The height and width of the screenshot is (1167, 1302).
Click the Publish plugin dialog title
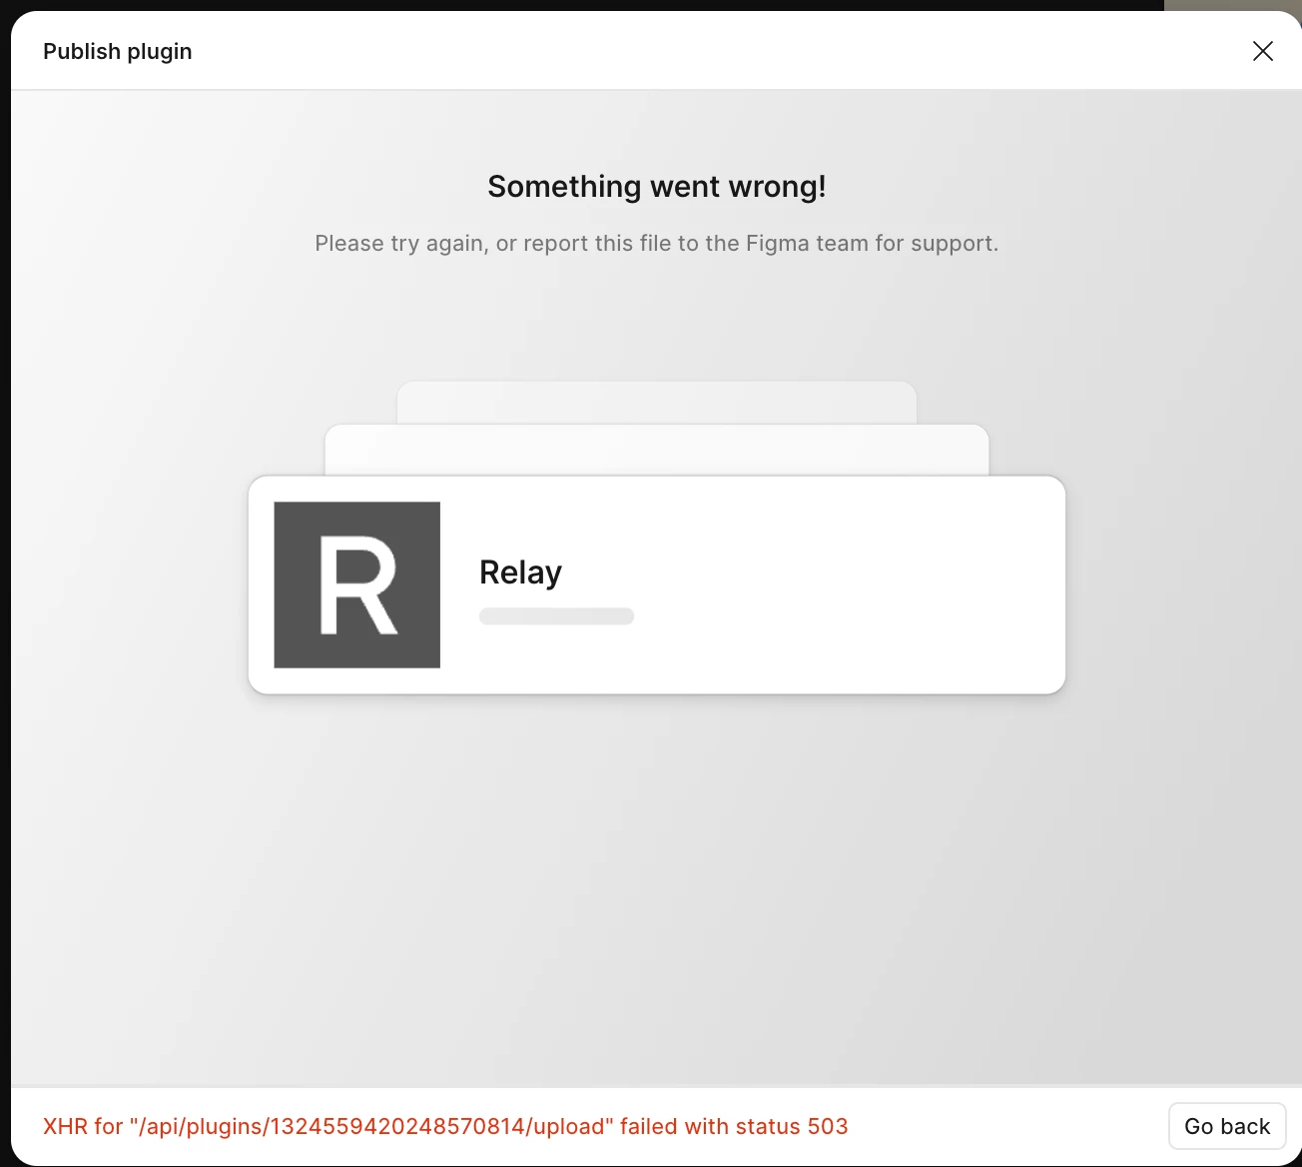(118, 52)
